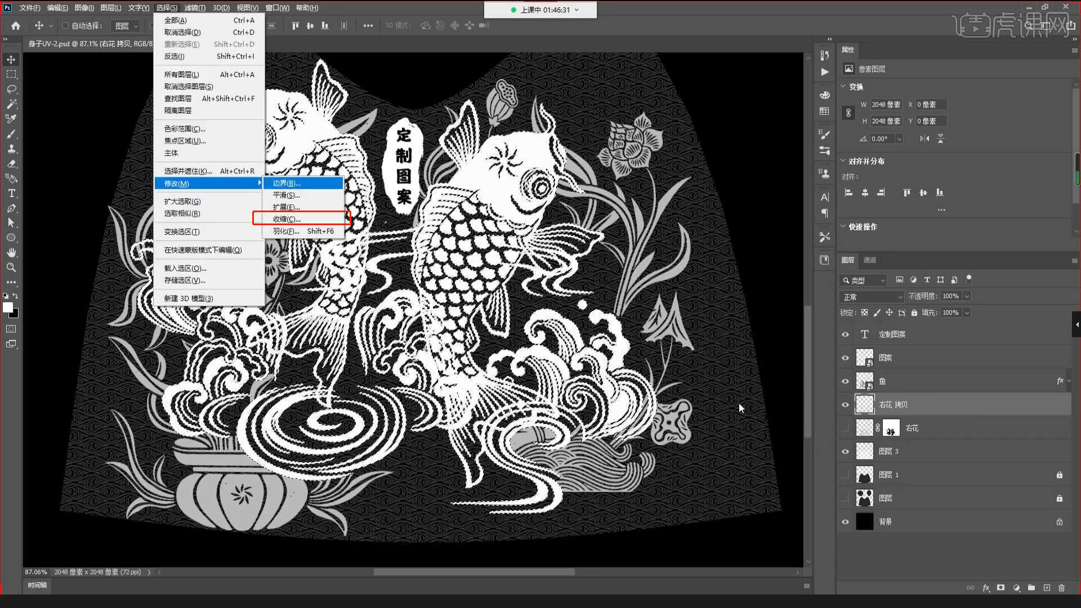Viewport: 1081px width, 608px height.
Task: Select the Lasso tool
Action: tap(11, 90)
